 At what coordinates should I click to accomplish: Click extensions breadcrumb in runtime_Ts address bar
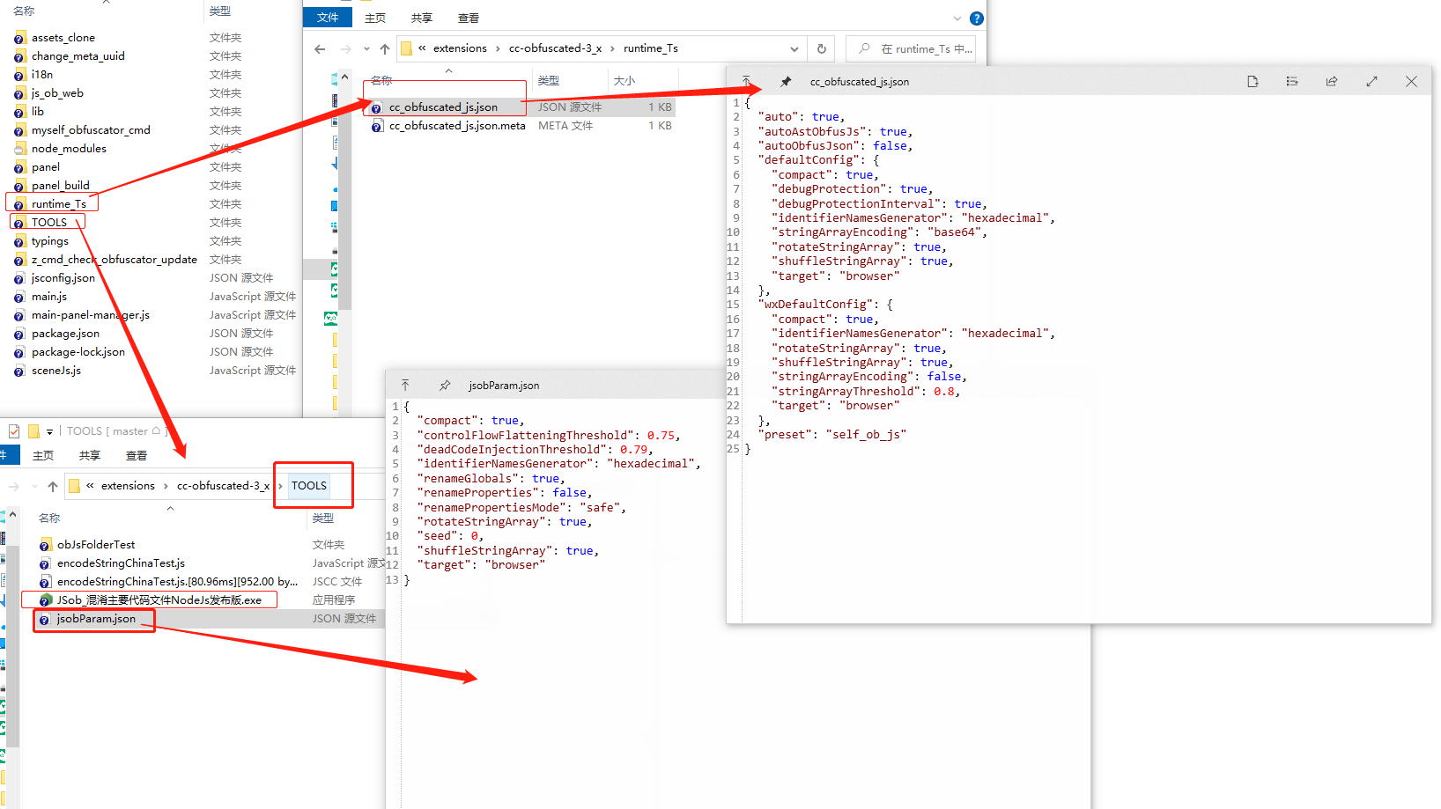click(460, 48)
